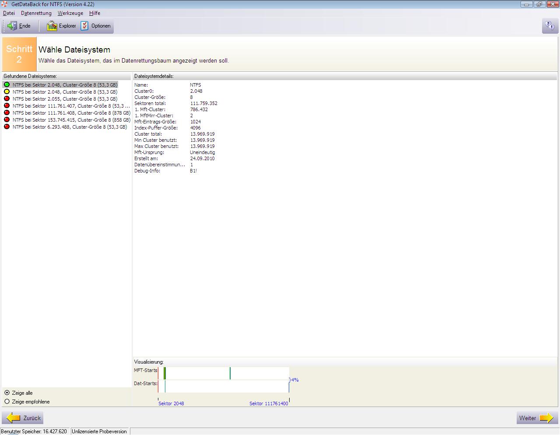Click the Cluster total value 13.969.919
The height and width of the screenshot is (435, 560).
tap(202, 134)
